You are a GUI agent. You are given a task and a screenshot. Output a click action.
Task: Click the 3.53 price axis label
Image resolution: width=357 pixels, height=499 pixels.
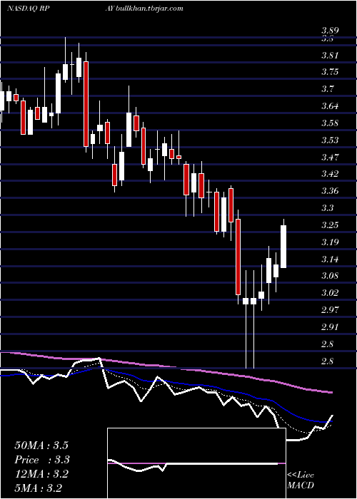(330, 140)
